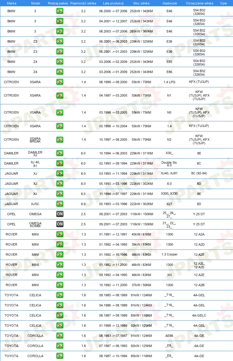233x361 pixels.
Task: Select the PB icon in the Rover Mini 12 A2B row
Action: click(x=60, y=285)
